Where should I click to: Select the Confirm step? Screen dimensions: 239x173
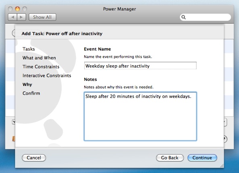point(31,93)
